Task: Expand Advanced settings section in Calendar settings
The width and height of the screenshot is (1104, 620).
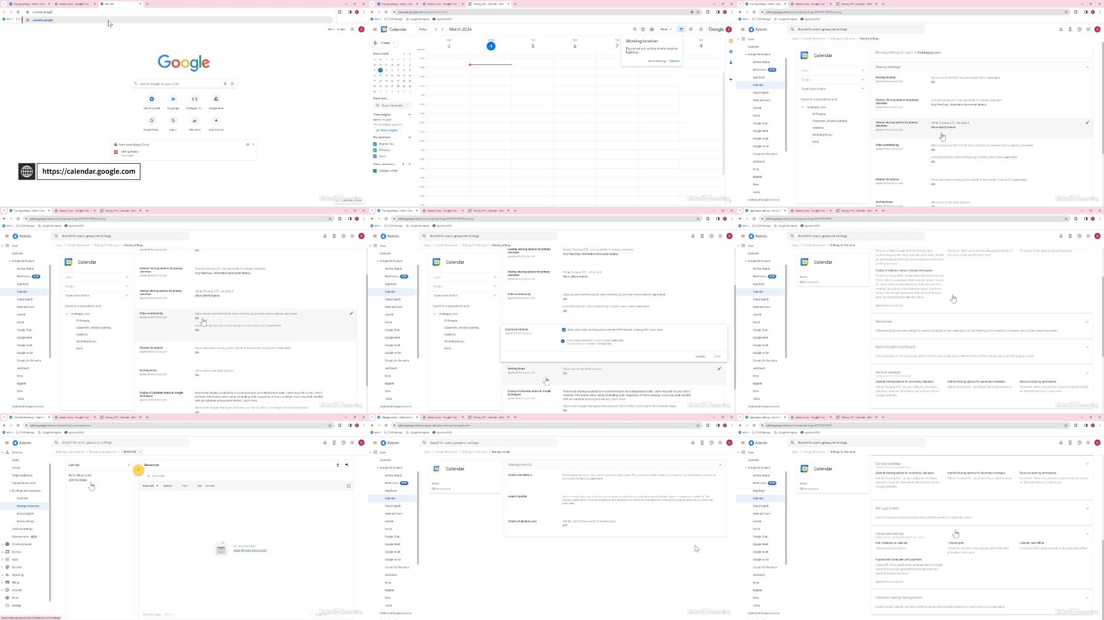Action: coord(1087,534)
